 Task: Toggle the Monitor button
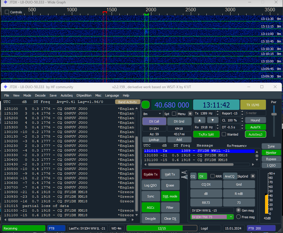pyautogui.click(x=271, y=153)
